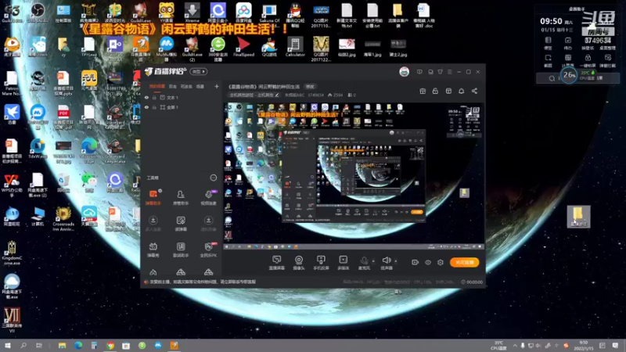626x352 pixels.
Task: Open MuMu模拟器 emulator desktop shortcut
Action: tap(167, 47)
